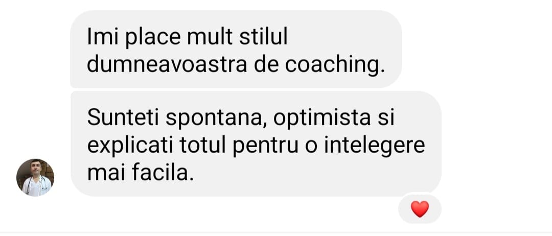Click the red heart reaction emoji

(420, 209)
